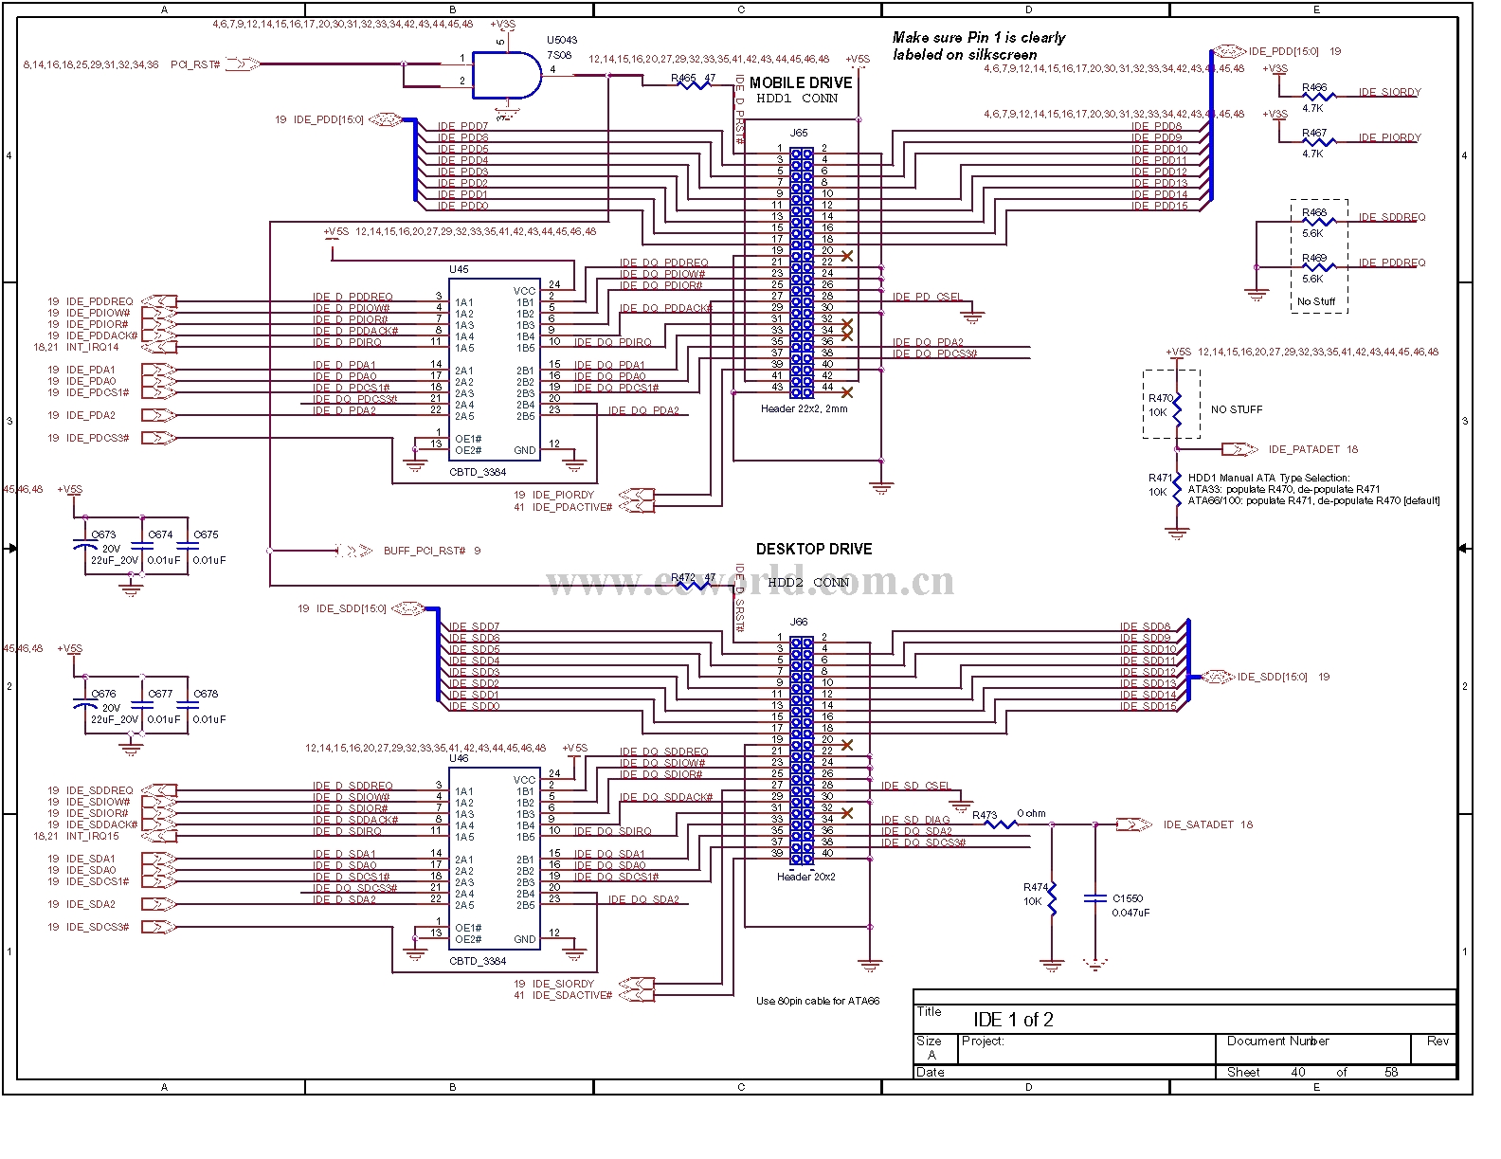
Task: Select capacitor C674 symbol
Action: (142, 547)
